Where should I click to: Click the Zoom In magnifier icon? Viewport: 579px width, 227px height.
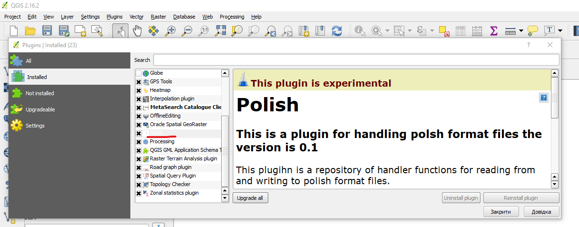170,31
